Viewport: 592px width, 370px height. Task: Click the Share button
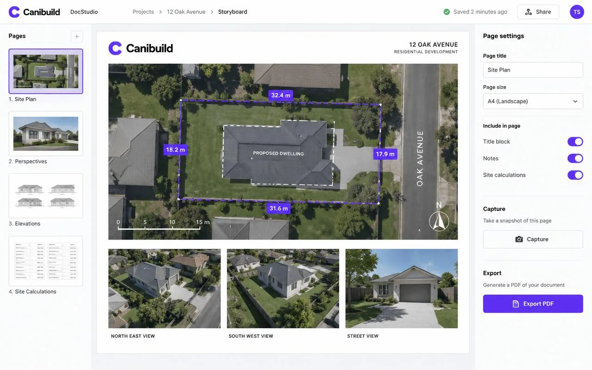tap(538, 12)
